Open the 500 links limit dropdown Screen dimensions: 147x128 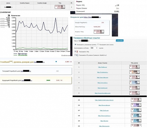coord(94,48)
